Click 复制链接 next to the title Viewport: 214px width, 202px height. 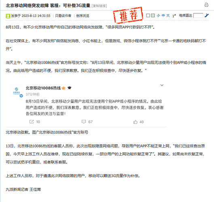[x=99, y=6]
